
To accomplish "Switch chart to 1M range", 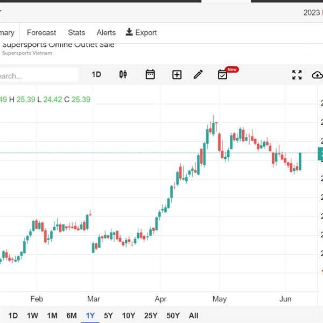I will [52, 315].
